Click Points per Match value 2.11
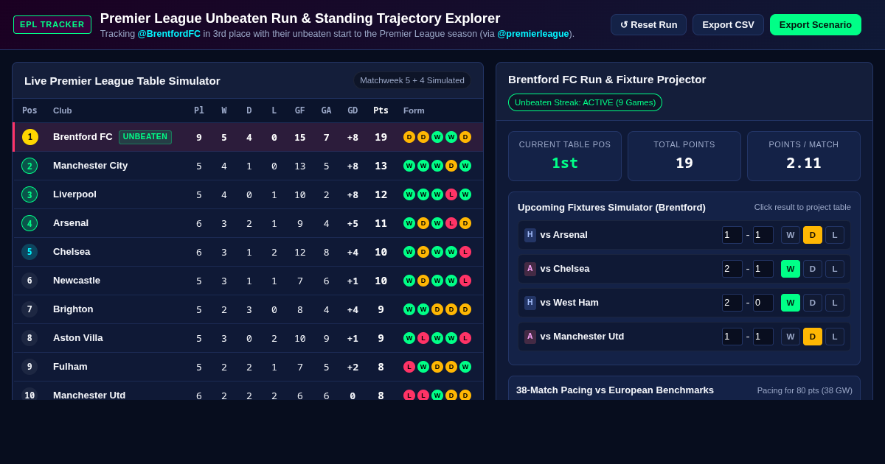The image size is (885, 464). (x=804, y=163)
